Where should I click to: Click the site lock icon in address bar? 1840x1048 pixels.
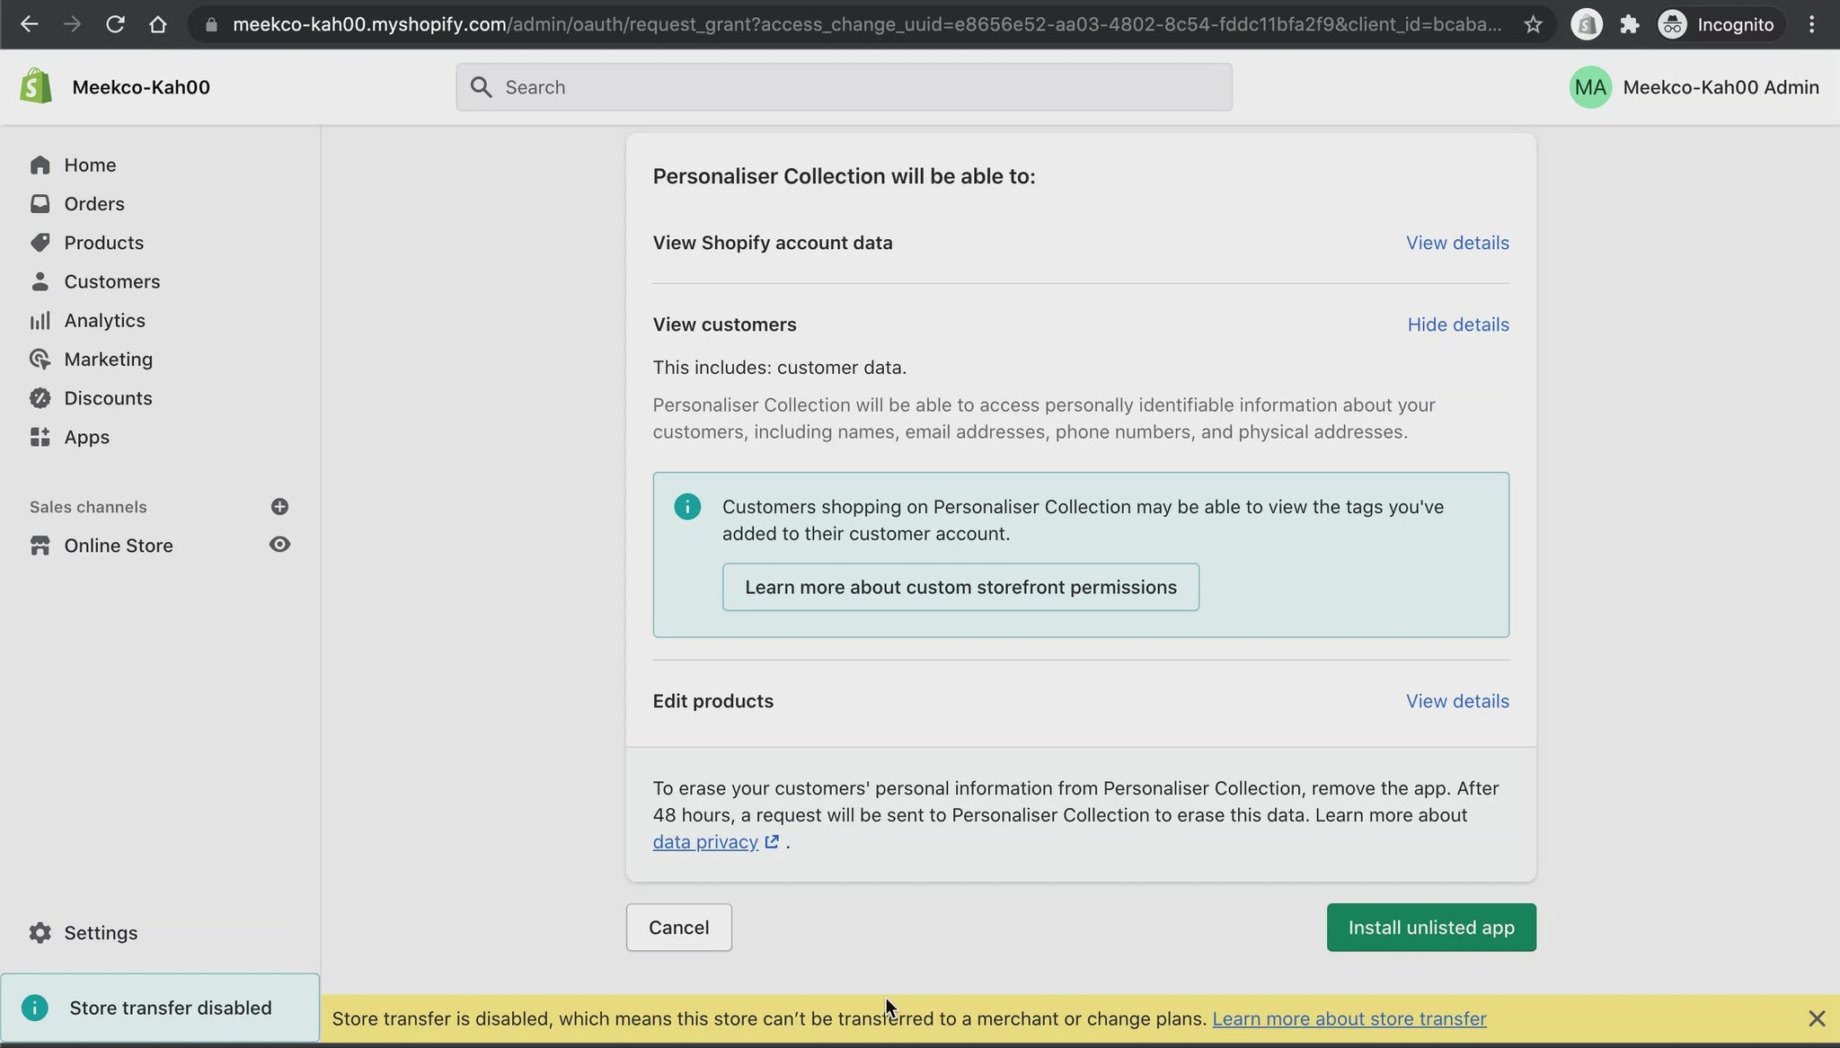tap(211, 24)
